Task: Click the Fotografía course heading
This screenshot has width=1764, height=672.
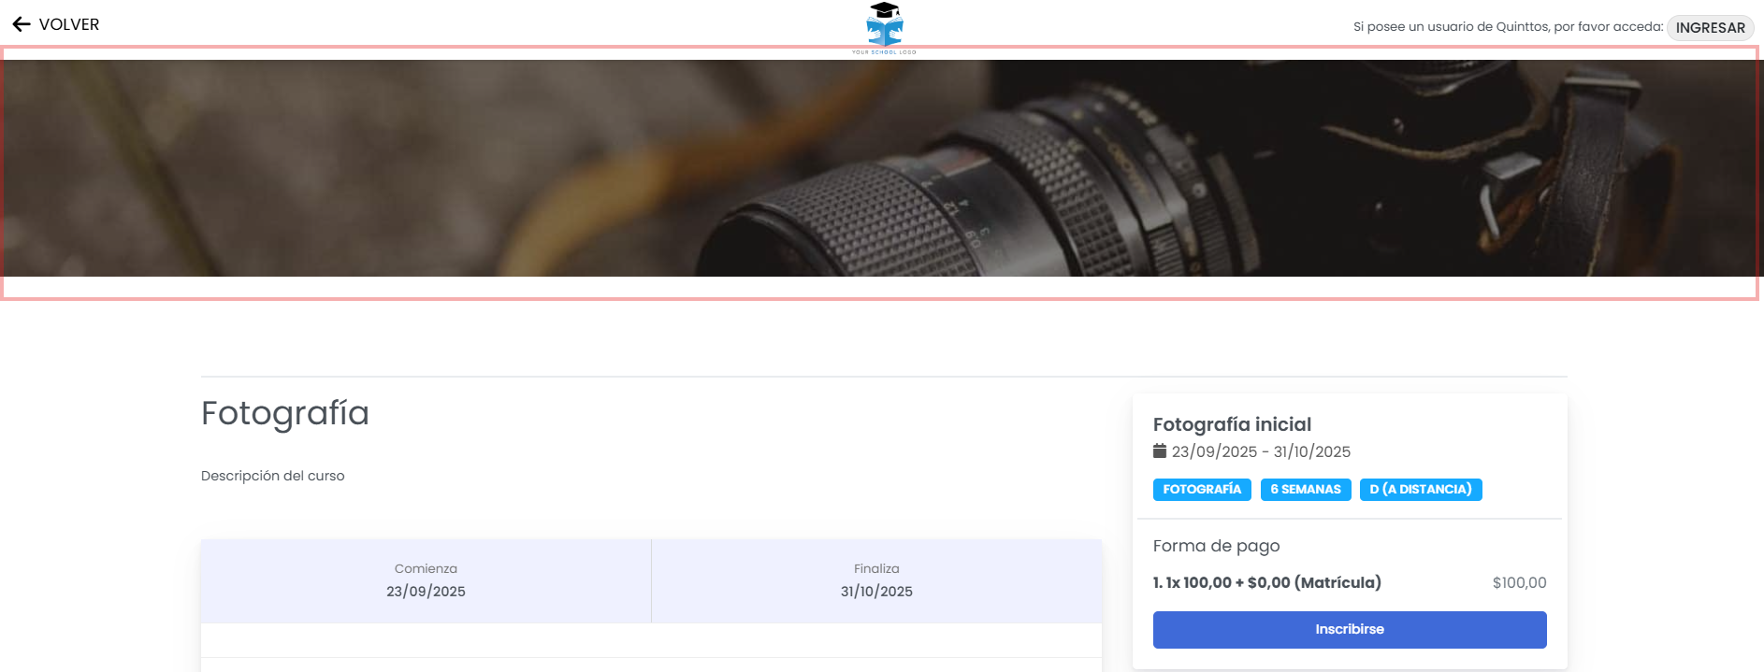Action: (x=285, y=413)
